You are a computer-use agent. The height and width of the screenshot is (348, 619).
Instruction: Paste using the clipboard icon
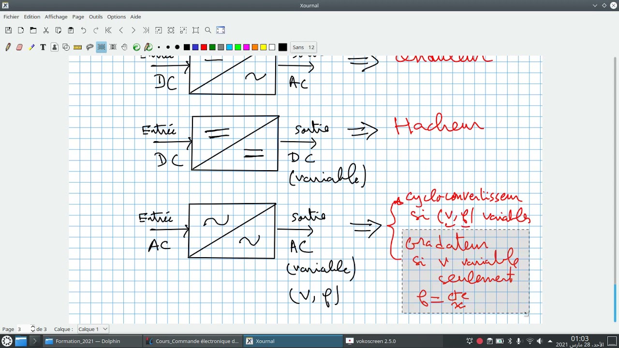pos(71,30)
